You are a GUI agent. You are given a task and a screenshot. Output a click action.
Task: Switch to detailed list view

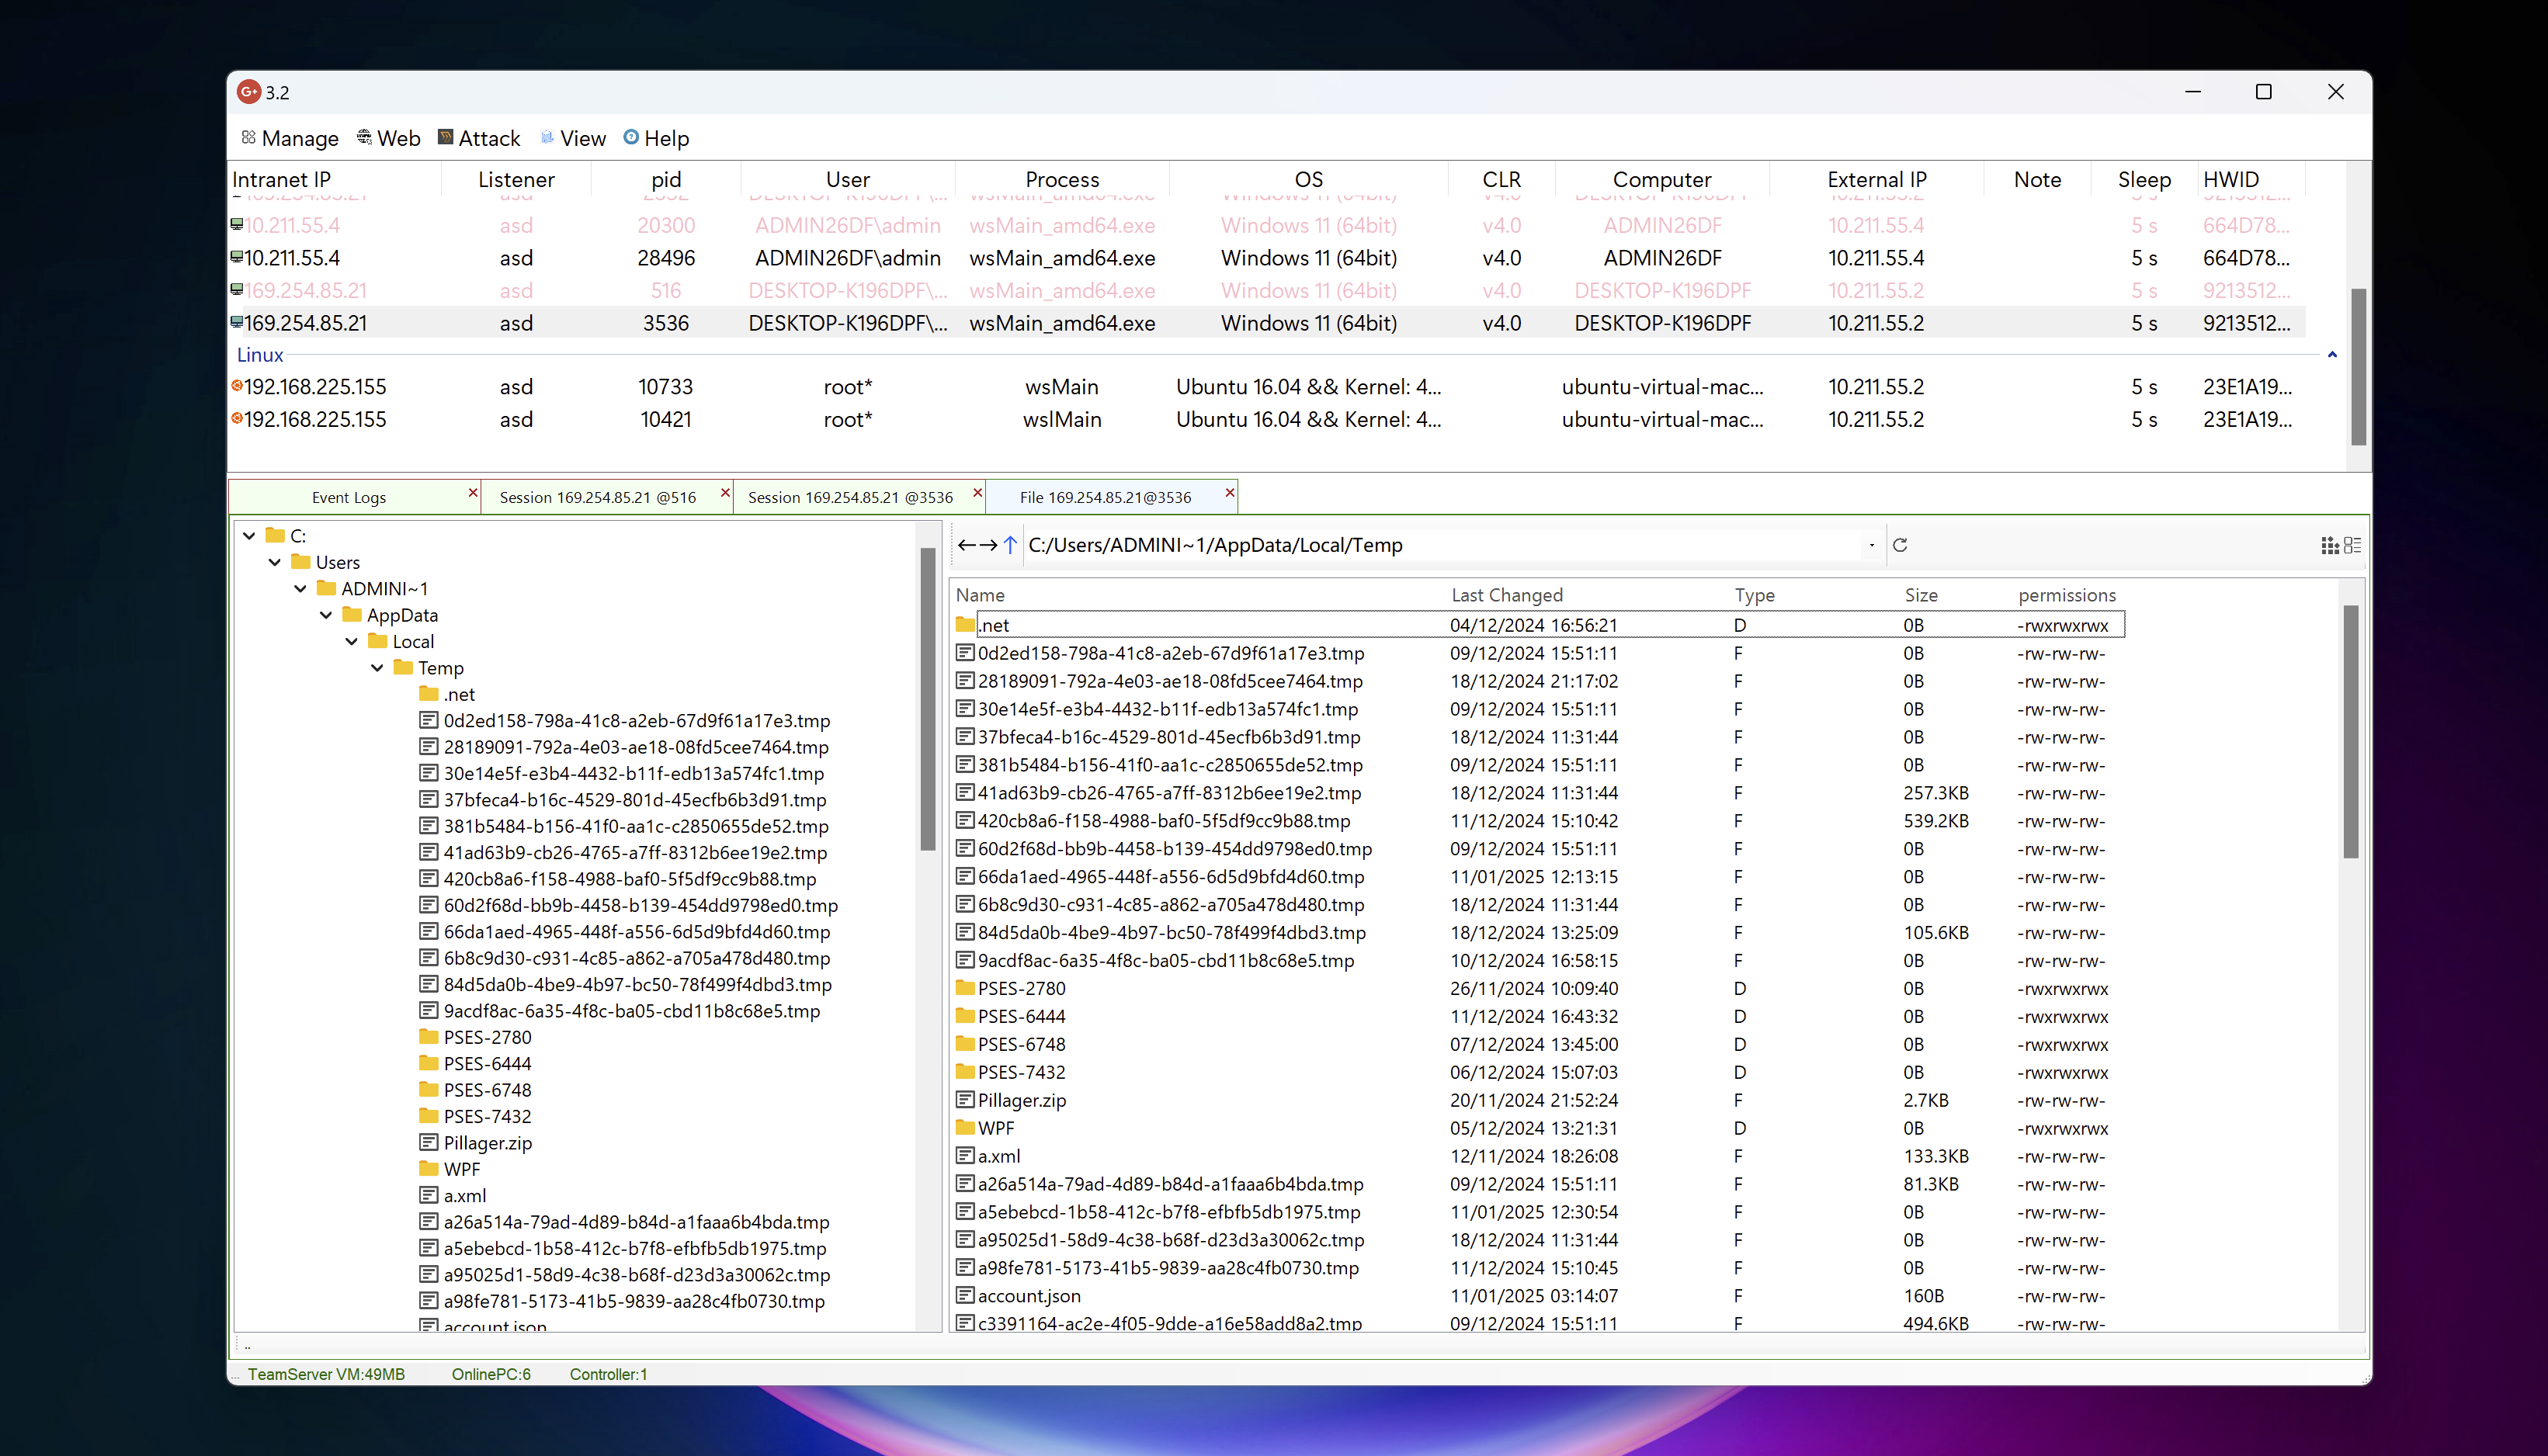point(2352,545)
